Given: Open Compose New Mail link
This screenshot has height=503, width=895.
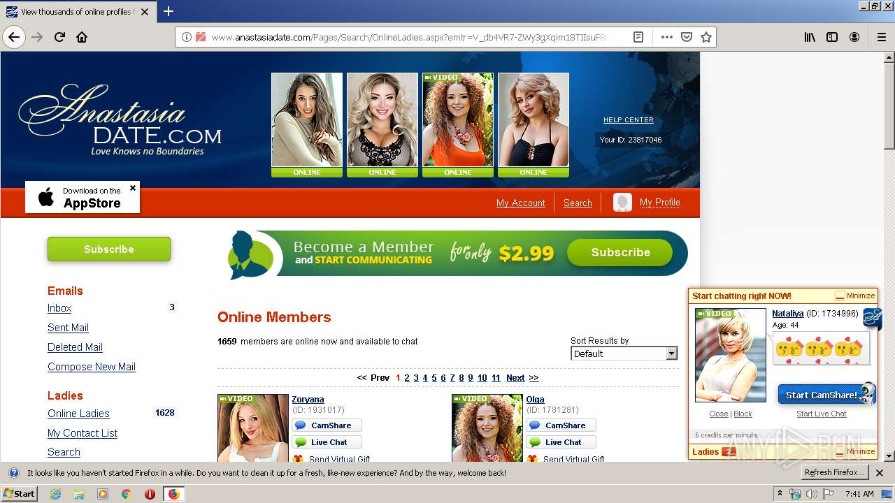Looking at the screenshot, I should click(92, 367).
